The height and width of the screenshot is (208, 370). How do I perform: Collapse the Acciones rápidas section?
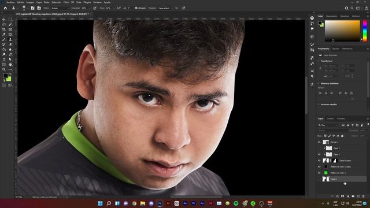click(319, 105)
